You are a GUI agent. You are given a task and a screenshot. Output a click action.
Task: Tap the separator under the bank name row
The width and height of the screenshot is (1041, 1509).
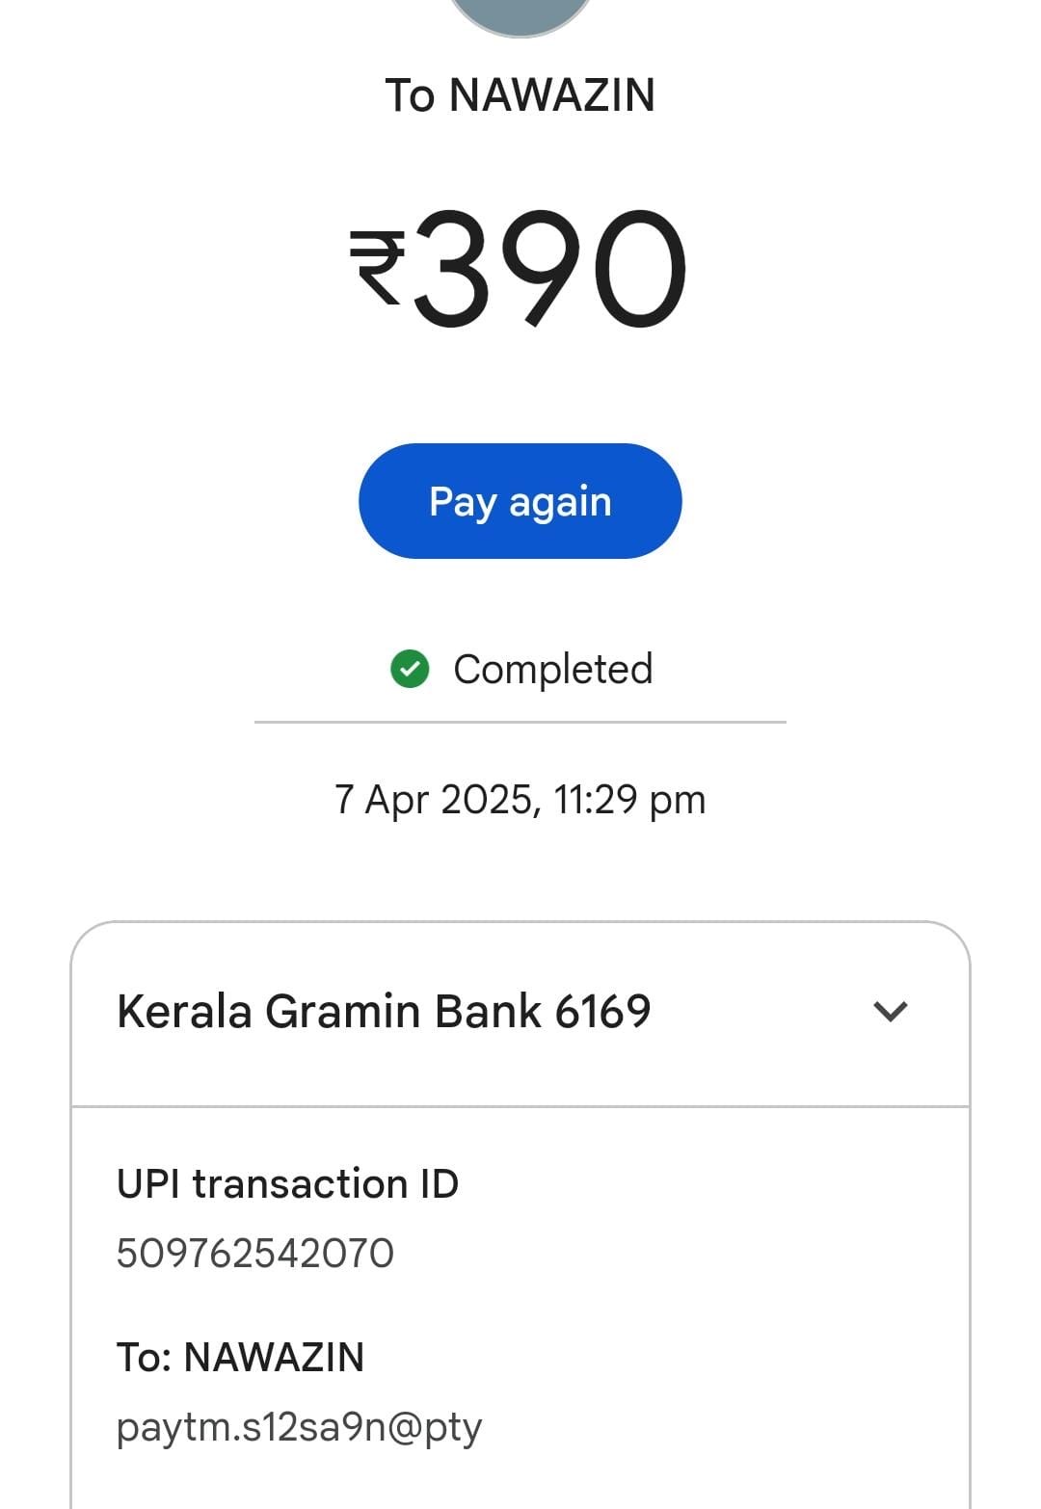click(x=520, y=1106)
